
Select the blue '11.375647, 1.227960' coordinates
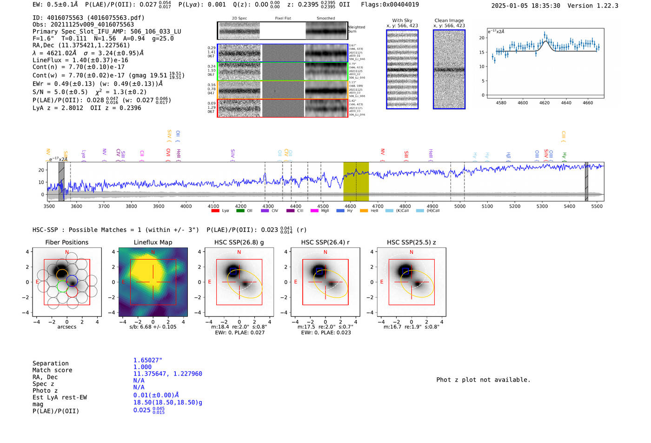[168, 374]
